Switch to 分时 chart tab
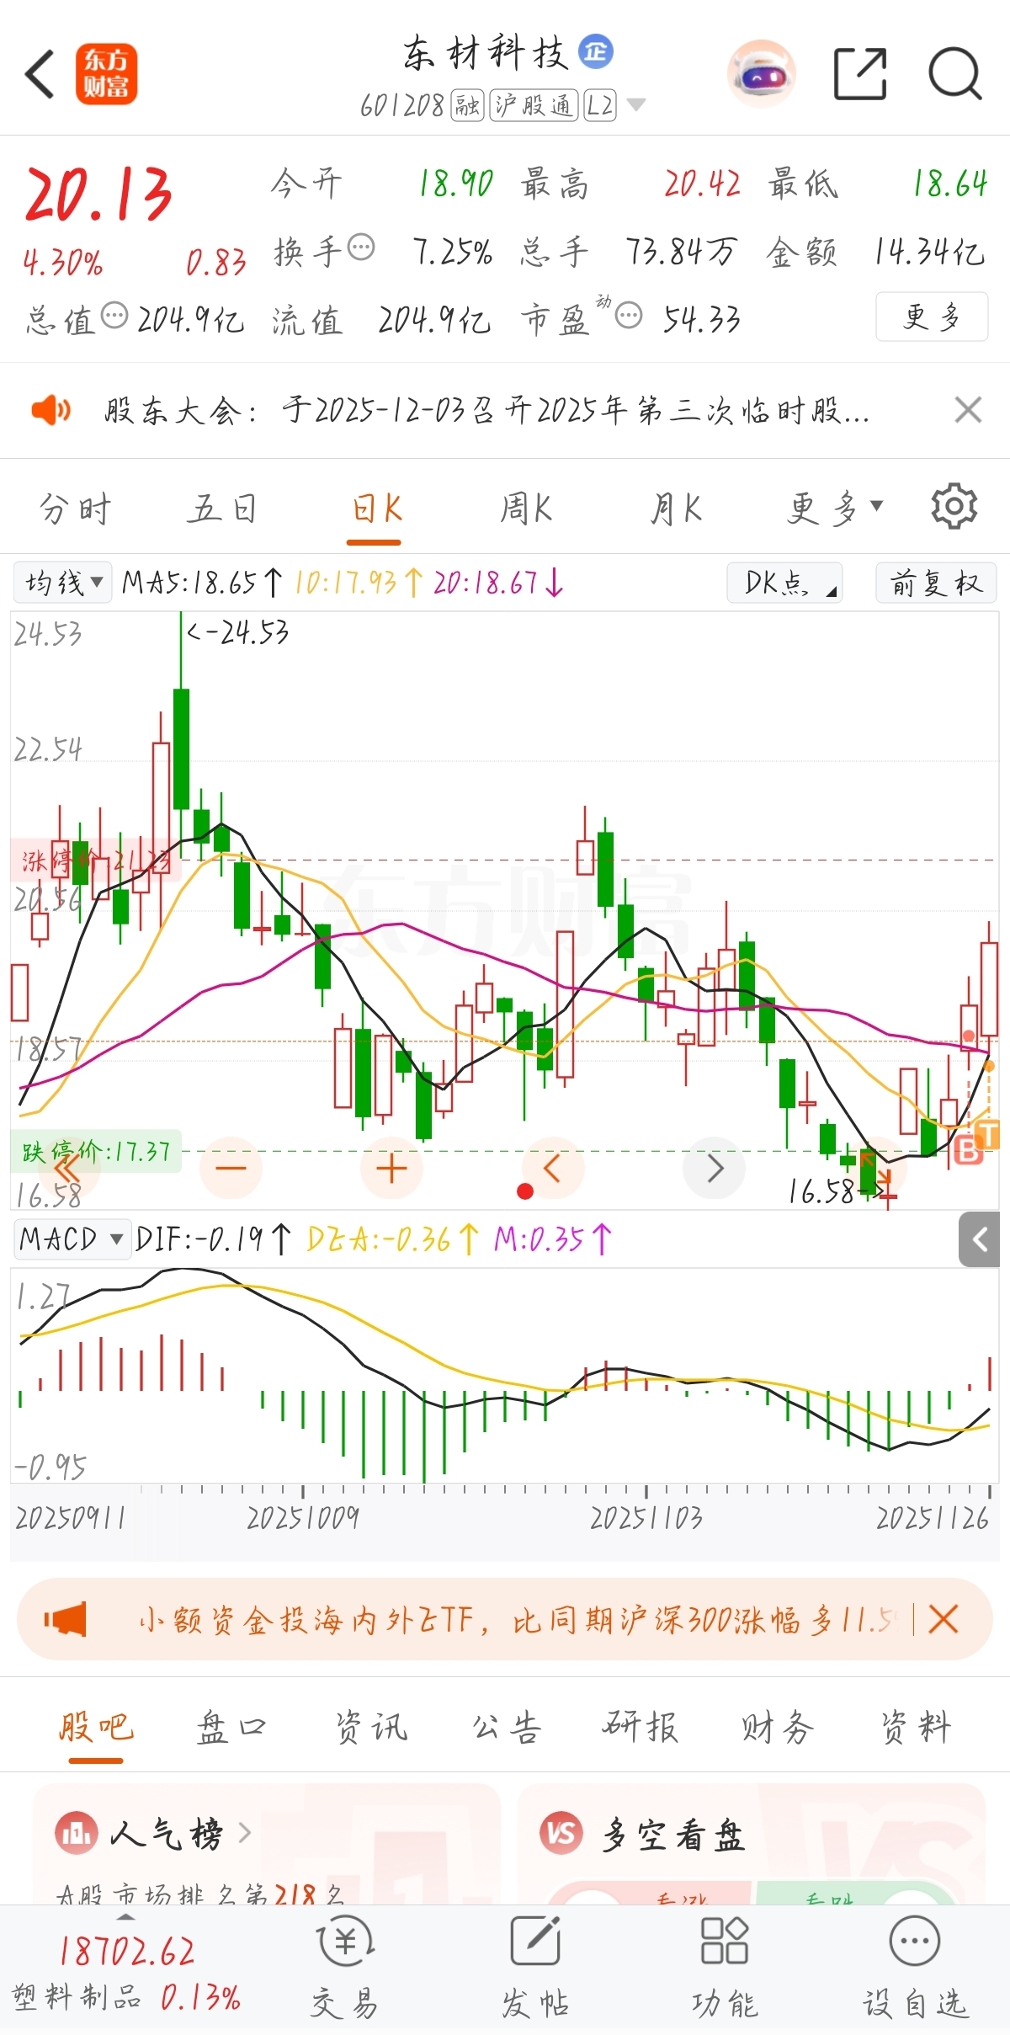This screenshot has height=2035, width=1010. pos(76,509)
